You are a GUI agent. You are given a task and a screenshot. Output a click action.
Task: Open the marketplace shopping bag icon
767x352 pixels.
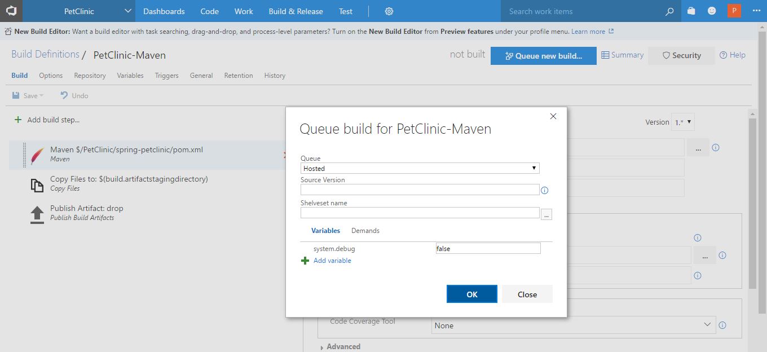(x=691, y=11)
